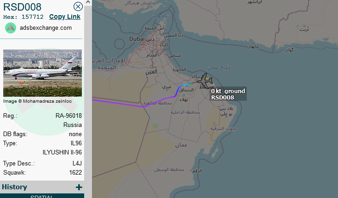This screenshot has height=198, width=338.
Task: Click the ILYUSHIN Il-96 type name
Action: click(62, 152)
